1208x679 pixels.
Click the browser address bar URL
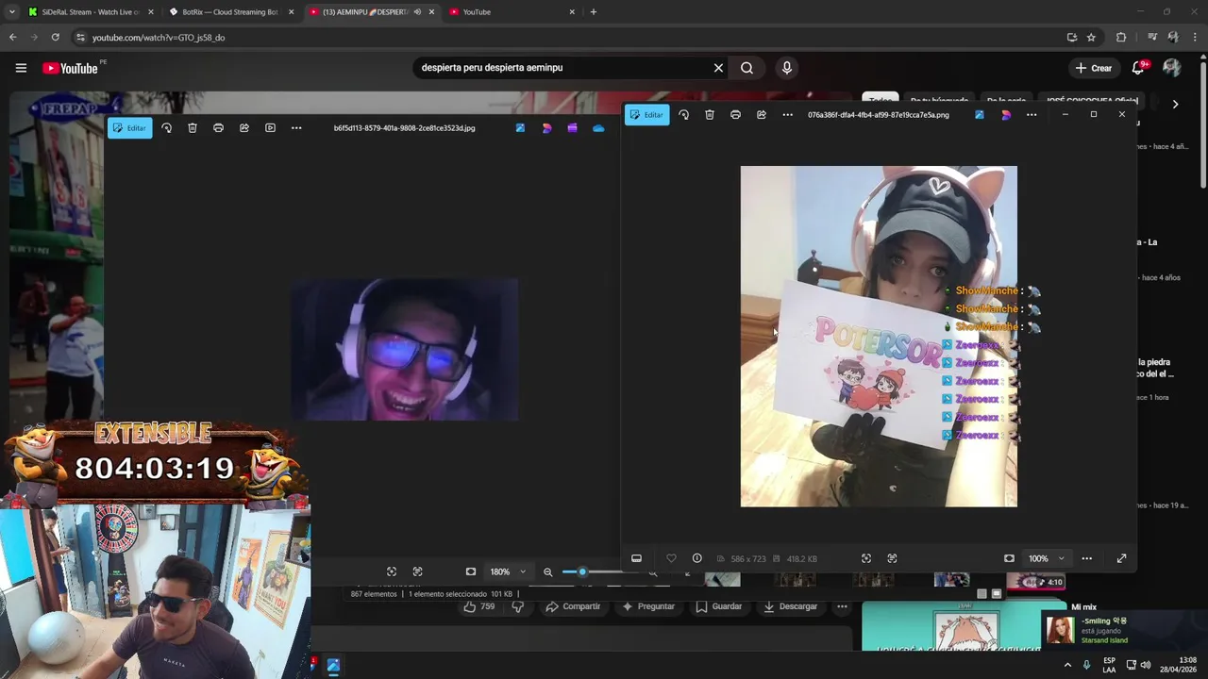pyautogui.click(x=159, y=38)
